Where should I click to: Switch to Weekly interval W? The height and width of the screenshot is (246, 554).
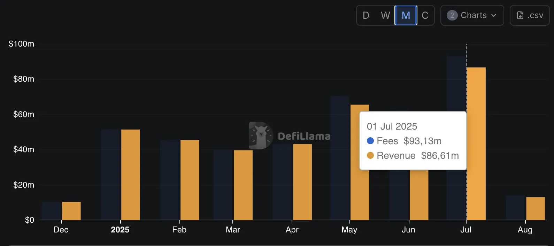385,15
